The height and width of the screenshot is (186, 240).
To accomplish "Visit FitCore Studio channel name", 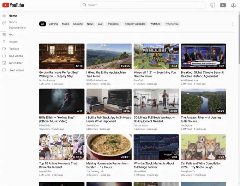I will (141, 125).
